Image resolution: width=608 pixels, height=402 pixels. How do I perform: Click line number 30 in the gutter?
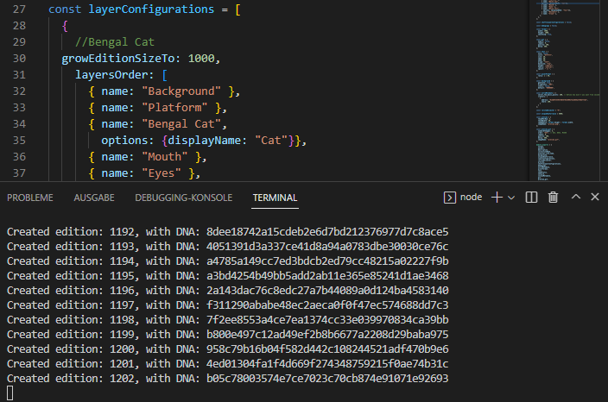click(19, 59)
